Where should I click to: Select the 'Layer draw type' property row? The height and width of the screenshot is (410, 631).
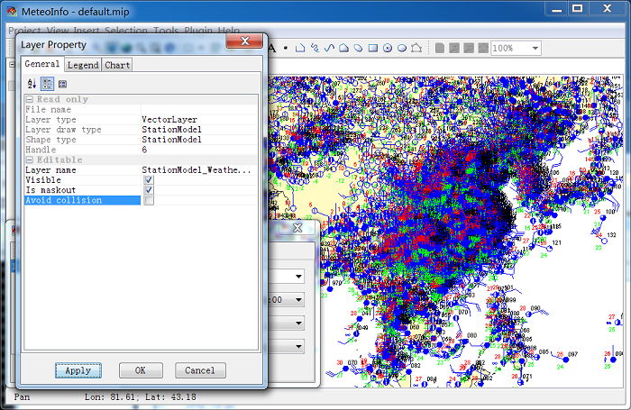(x=141, y=130)
